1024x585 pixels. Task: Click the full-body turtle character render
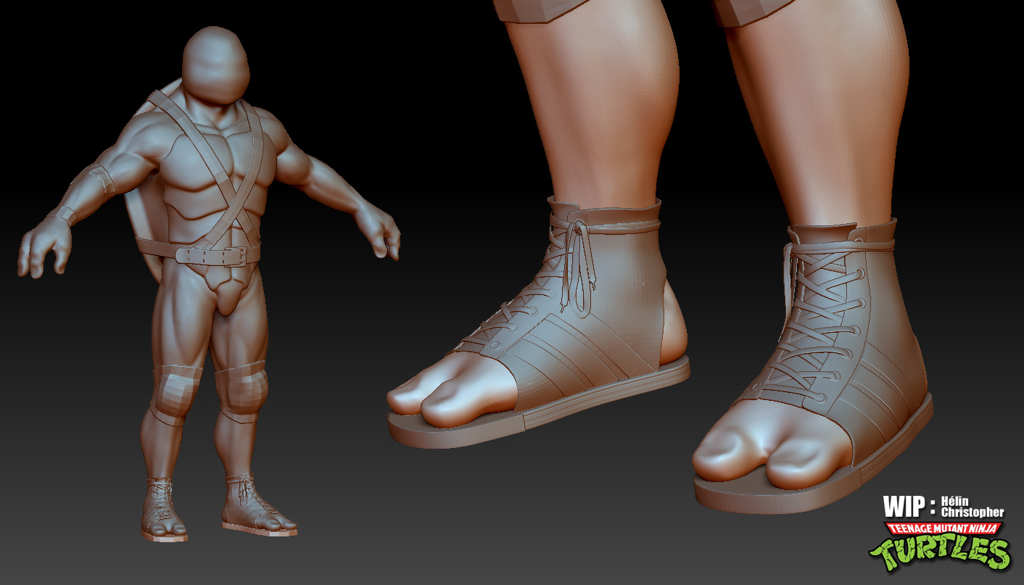pyautogui.click(x=209, y=285)
